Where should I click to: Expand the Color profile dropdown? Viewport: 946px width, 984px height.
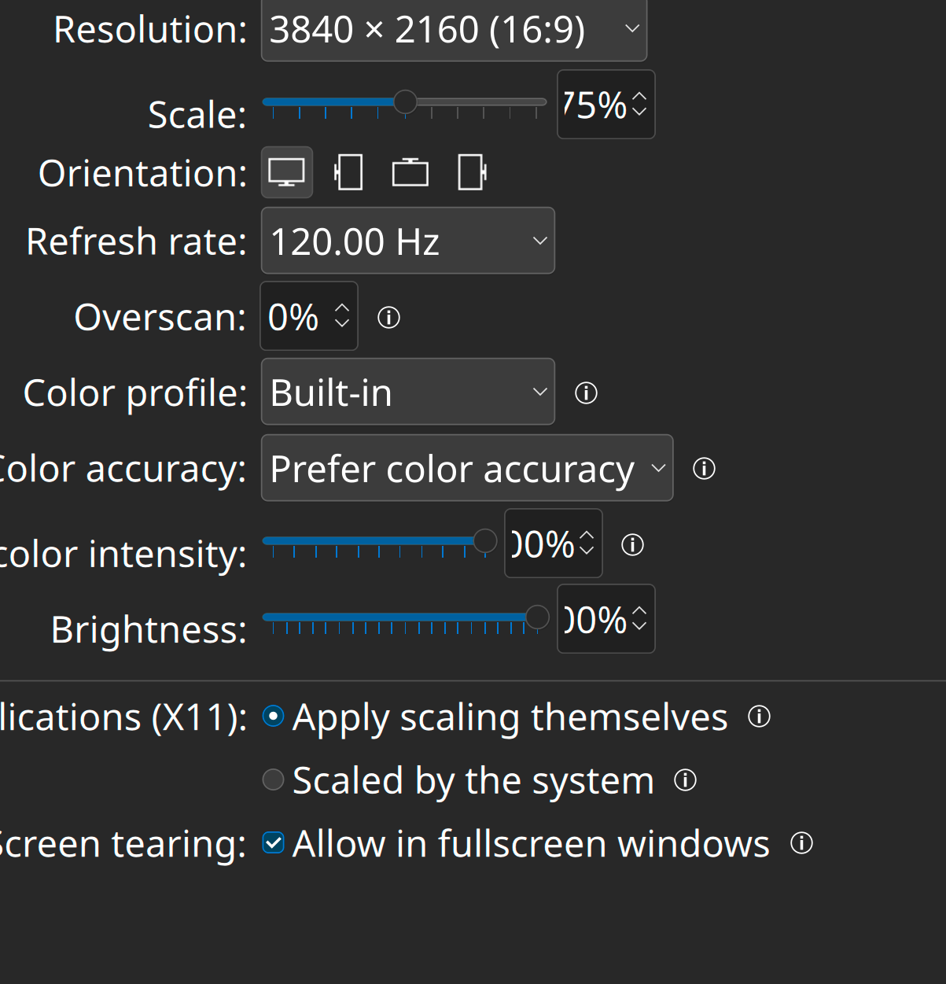pos(407,392)
